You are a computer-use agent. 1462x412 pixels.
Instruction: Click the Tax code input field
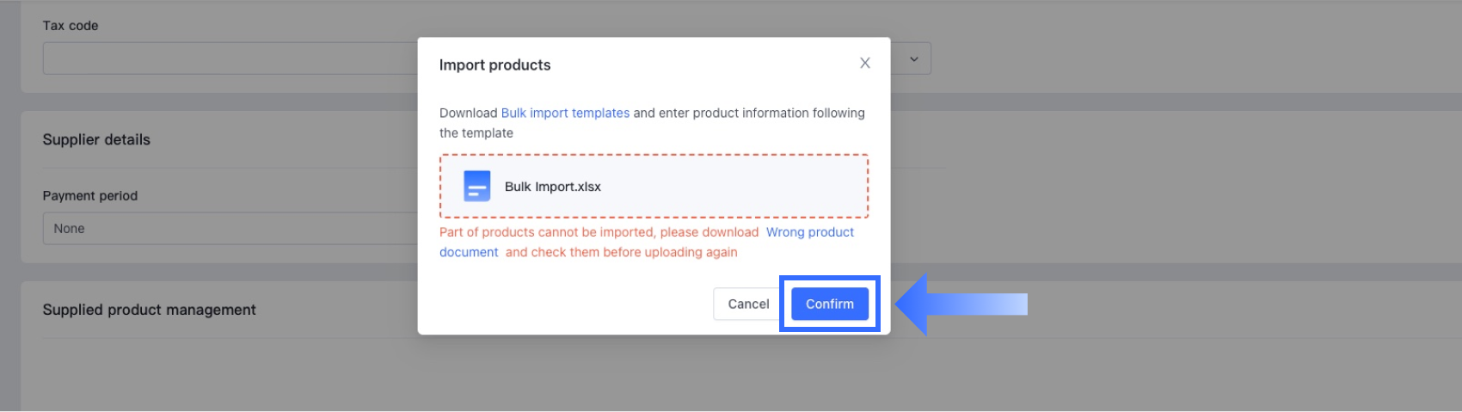pos(230,58)
